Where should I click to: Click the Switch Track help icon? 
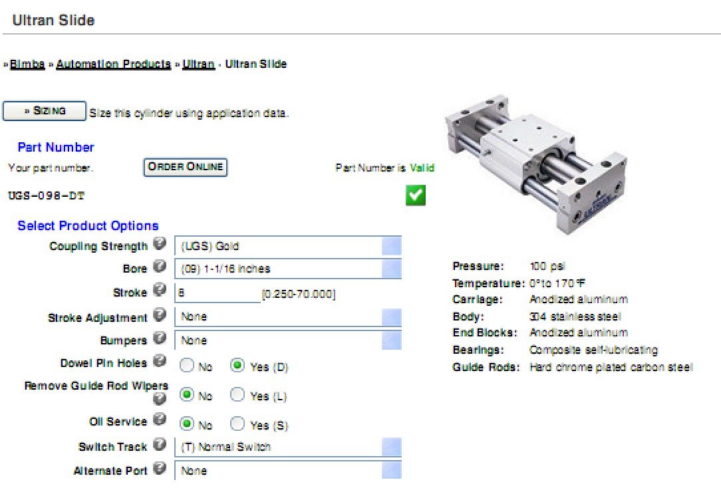[160, 444]
